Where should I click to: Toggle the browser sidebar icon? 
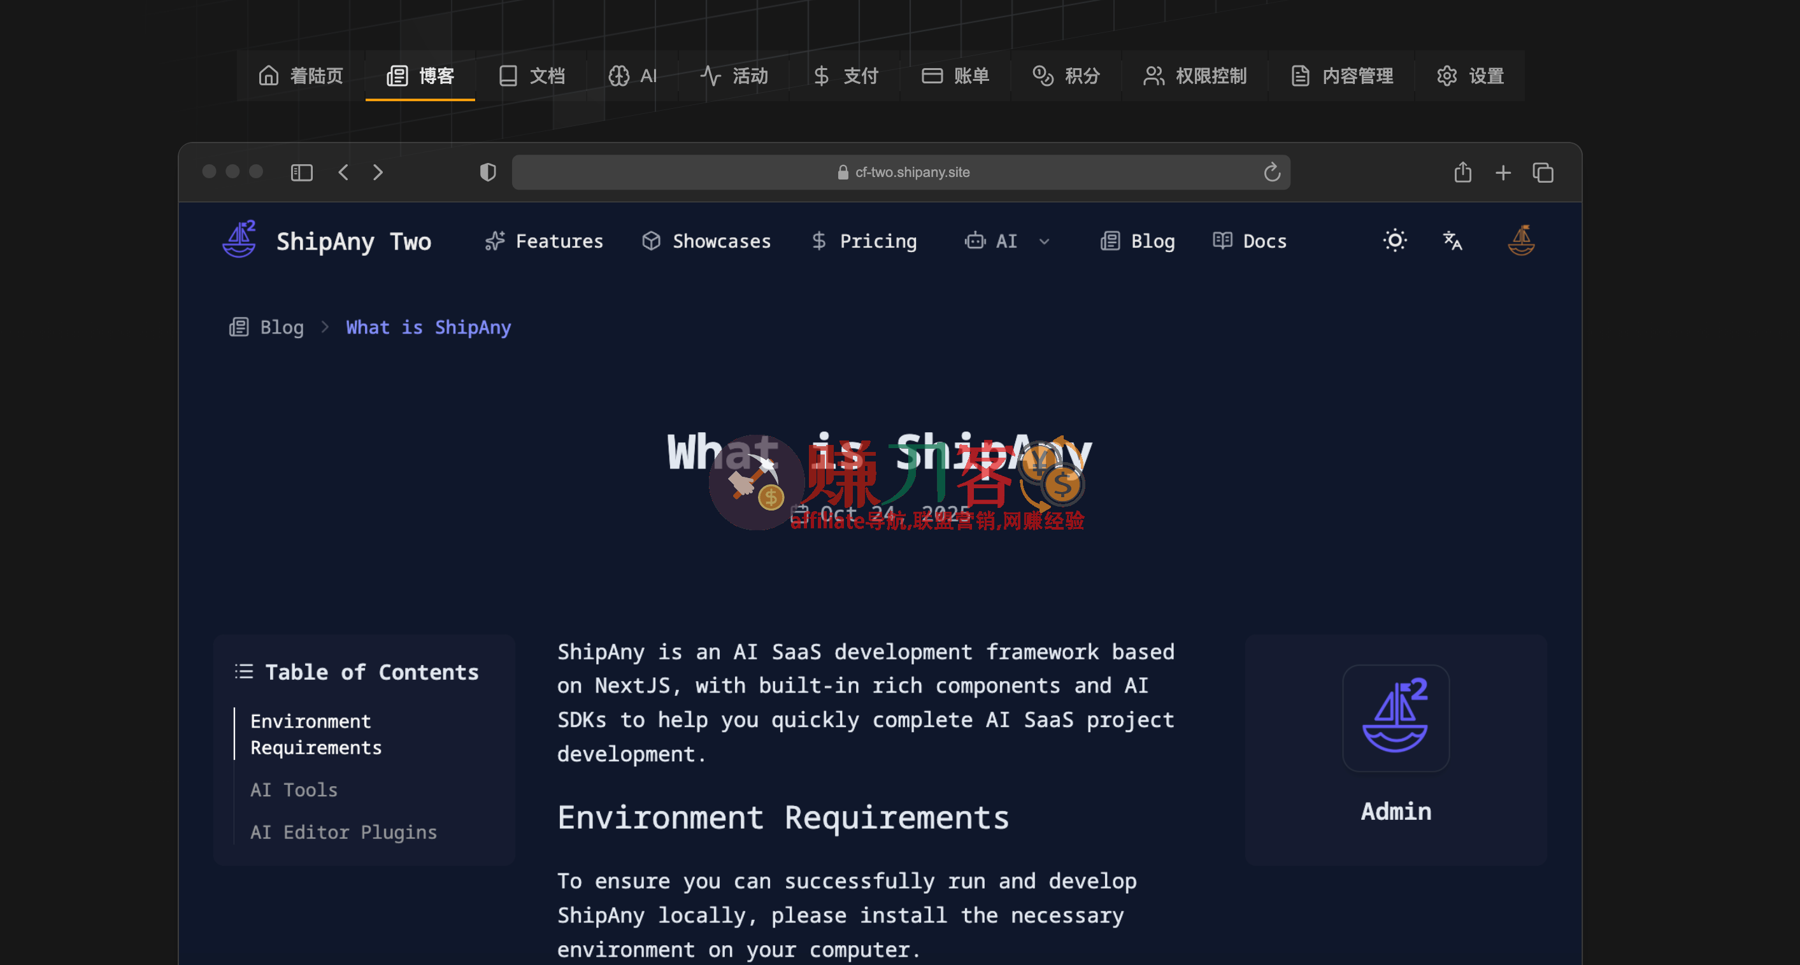tap(301, 173)
